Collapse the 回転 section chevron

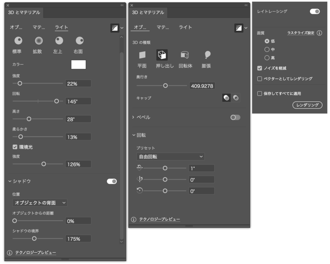coord(134,135)
